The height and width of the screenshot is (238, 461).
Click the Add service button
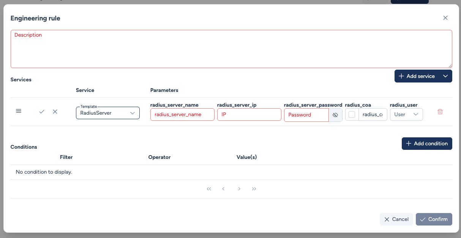pos(417,76)
